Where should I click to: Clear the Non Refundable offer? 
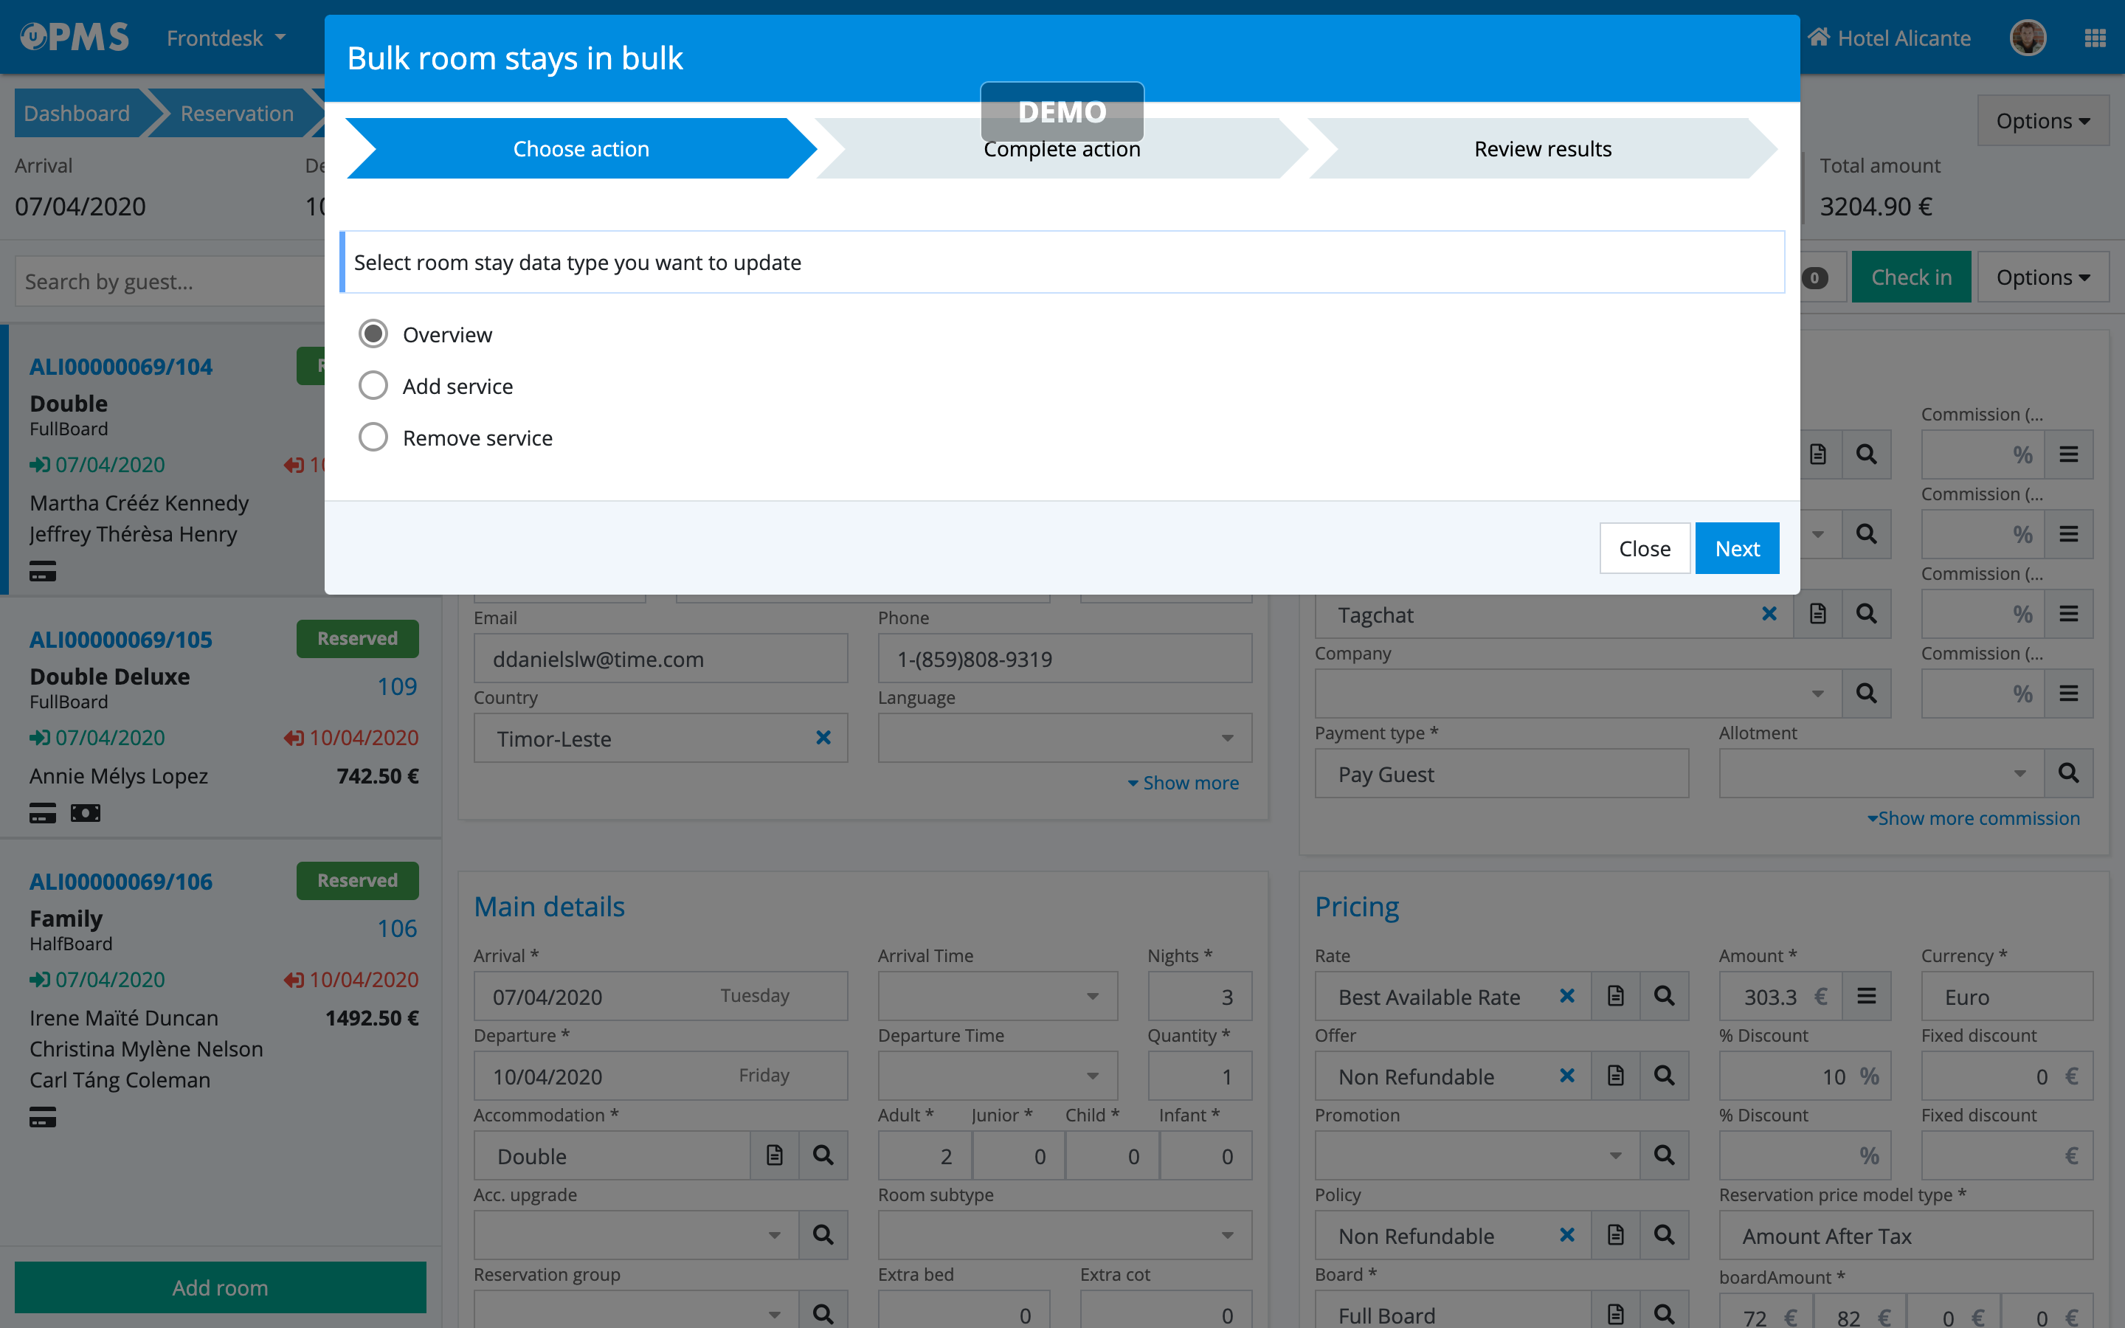click(x=1566, y=1076)
